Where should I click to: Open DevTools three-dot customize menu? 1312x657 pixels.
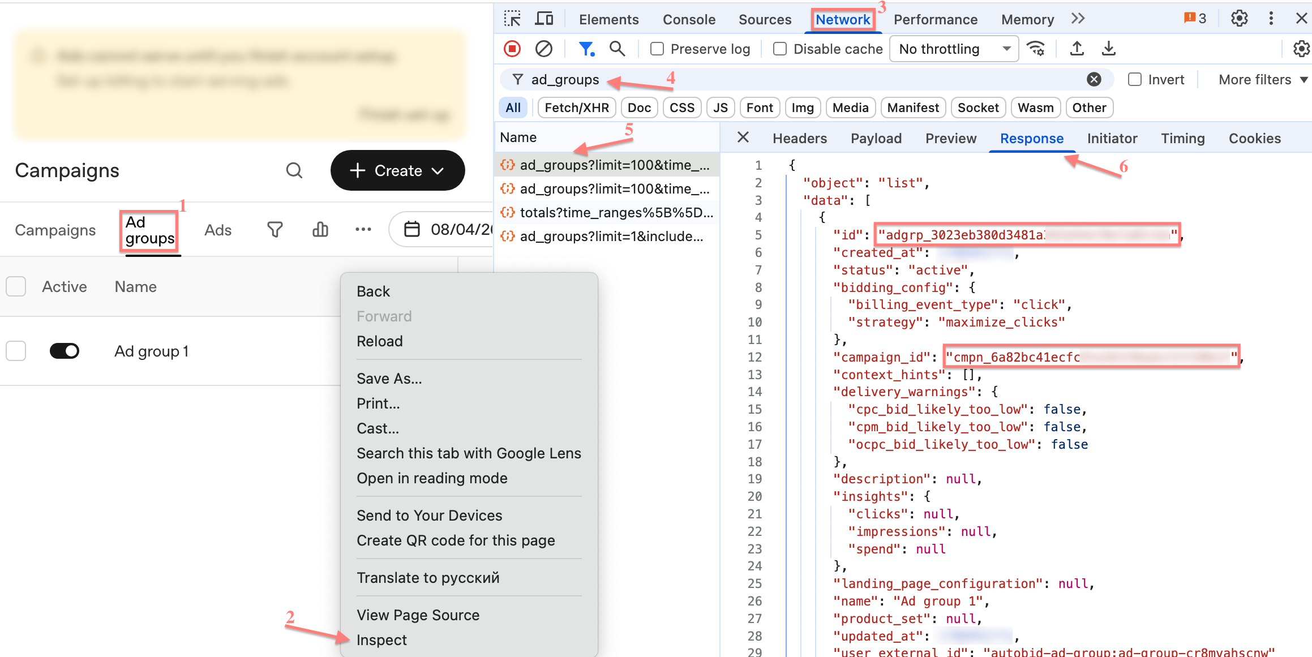click(1271, 19)
